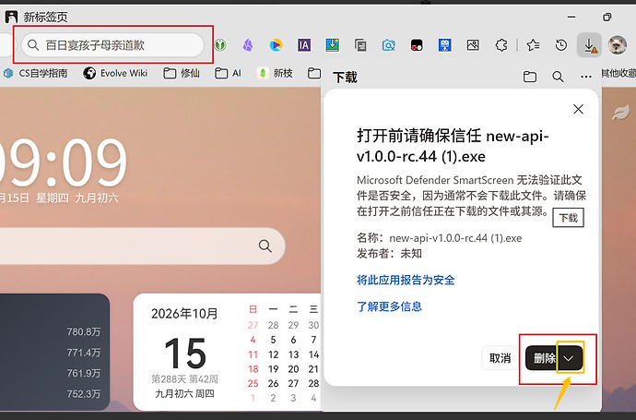Click the 752.3万 hot list row

(x=54, y=394)
